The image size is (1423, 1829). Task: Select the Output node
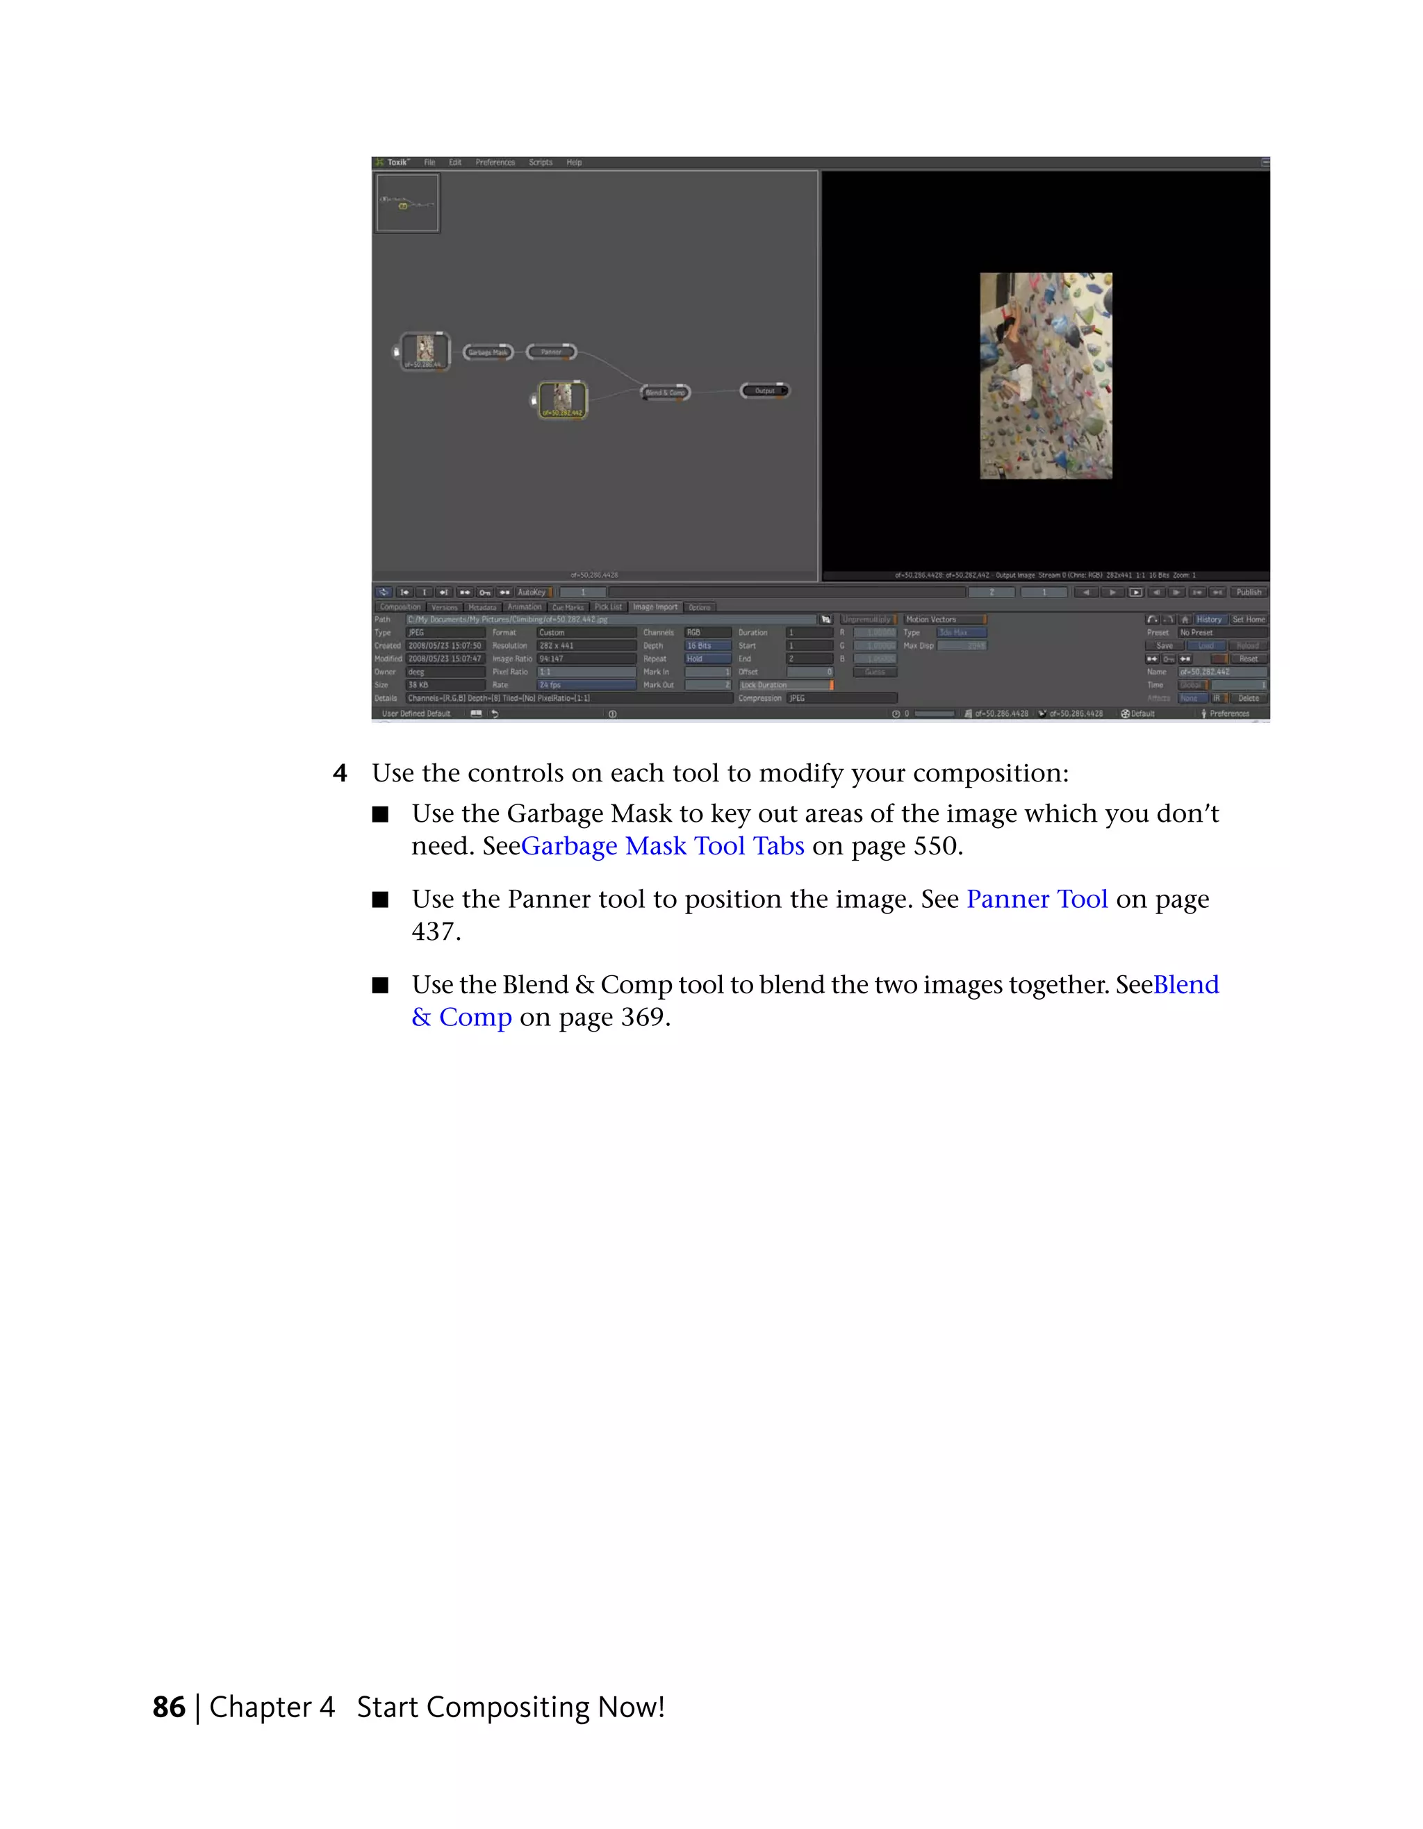765,390
